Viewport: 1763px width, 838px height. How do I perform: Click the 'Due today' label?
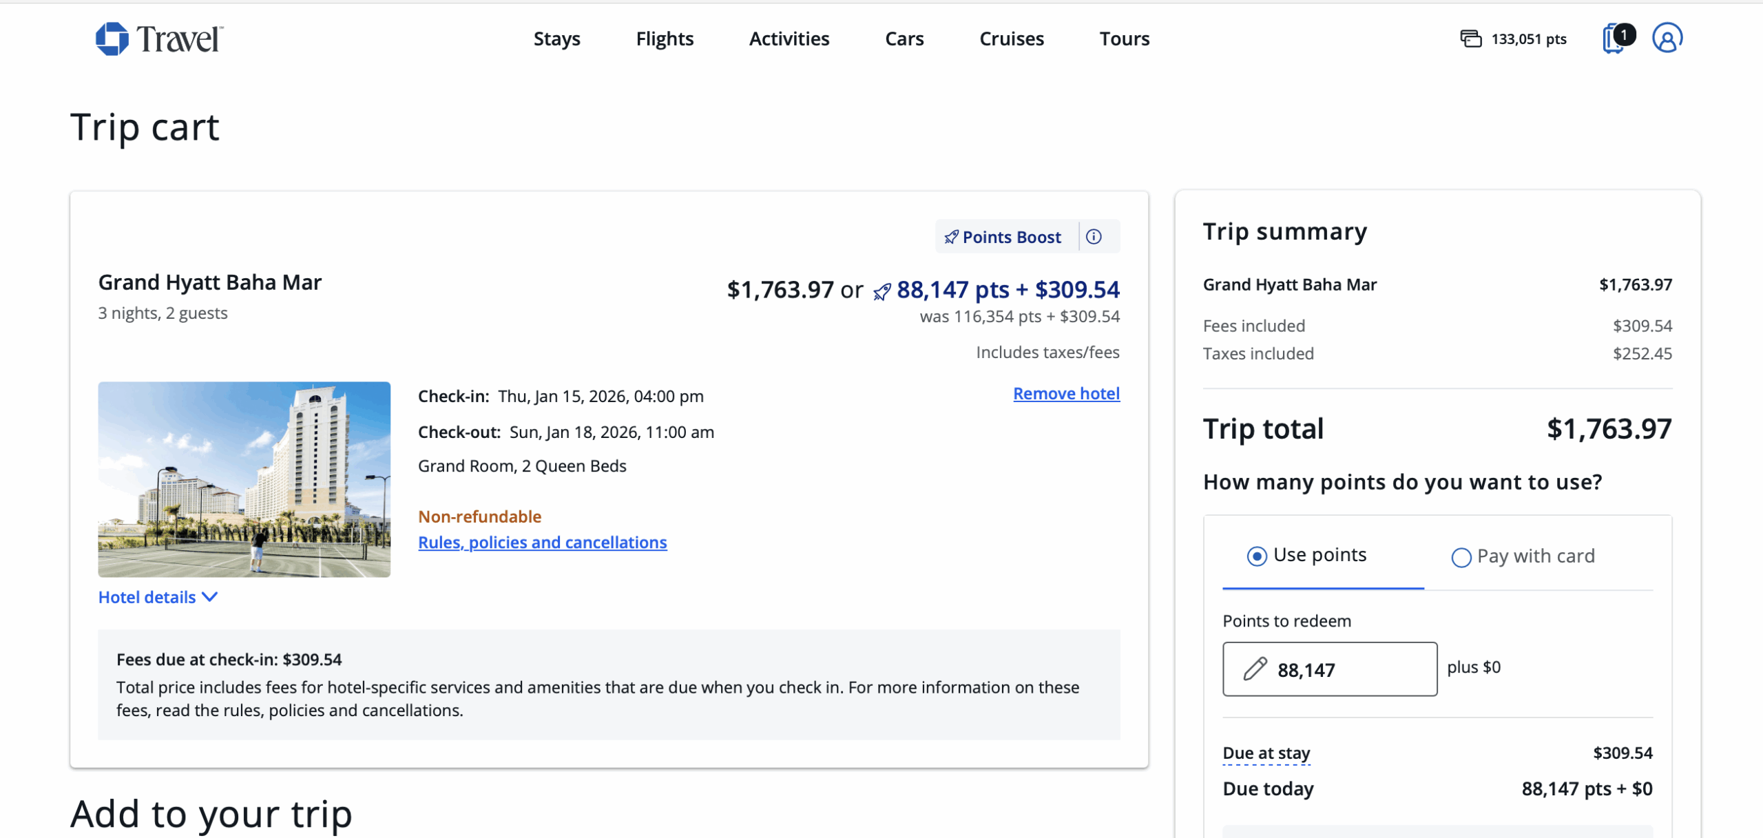click(1268, 789)
